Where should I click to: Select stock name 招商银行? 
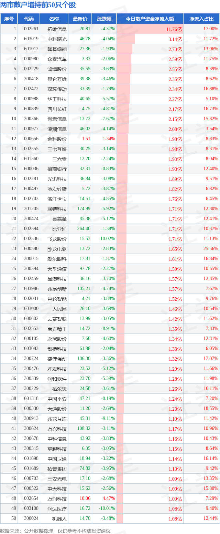[x=57, y=169]
